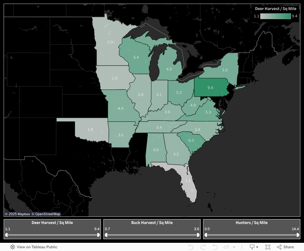This screenshot has width=304, height=251.
Task: Click the Deer Harvest color legend gradient
Action: click(x=275, y=16)
